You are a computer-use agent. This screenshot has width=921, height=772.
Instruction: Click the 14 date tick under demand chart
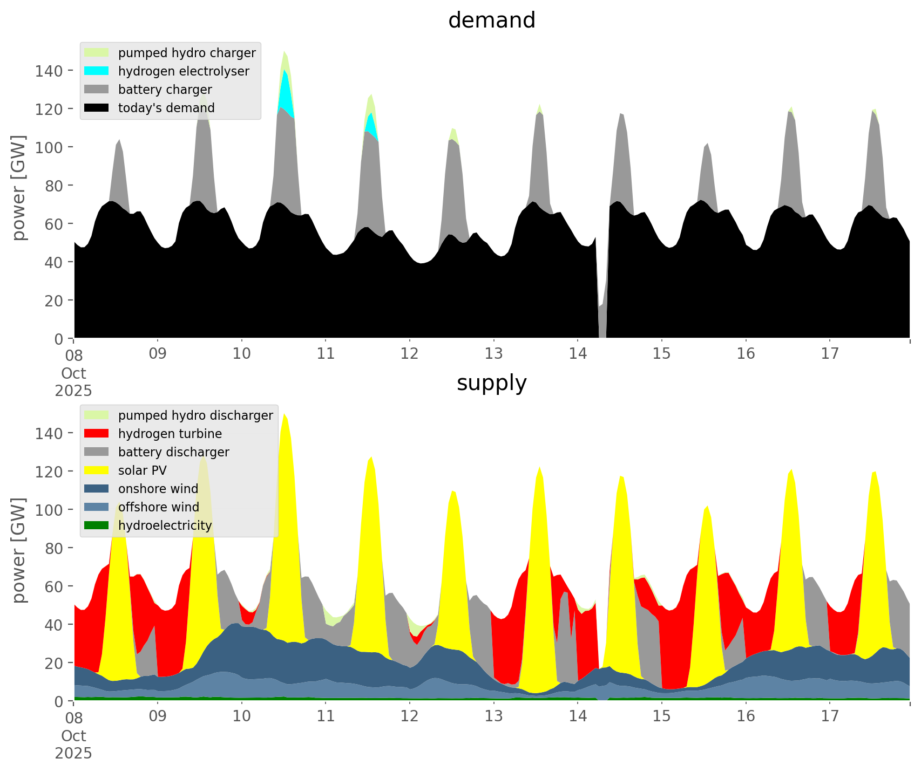(x=578, y=354)
